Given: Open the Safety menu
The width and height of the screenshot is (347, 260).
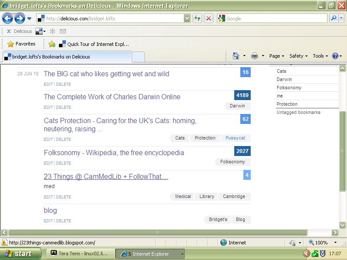Looking at the screenshot, I should pos(298,56).
